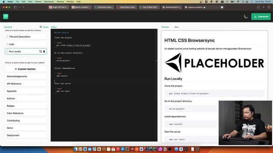Add a Custom Section
Screen dimensions: 273x153
click(x=26, y=69)
